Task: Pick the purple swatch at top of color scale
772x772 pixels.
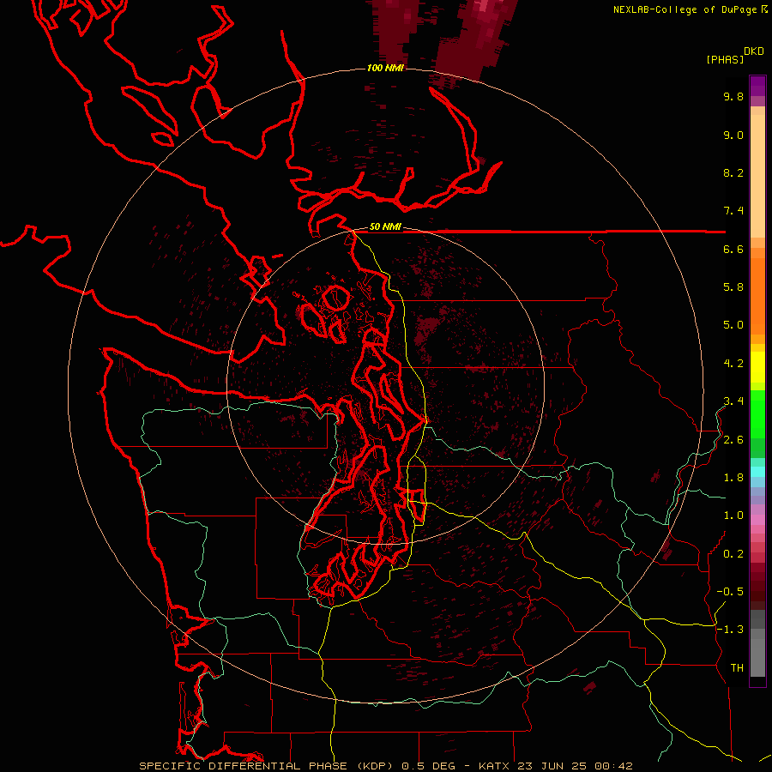Action: click(x=757, y=86)
